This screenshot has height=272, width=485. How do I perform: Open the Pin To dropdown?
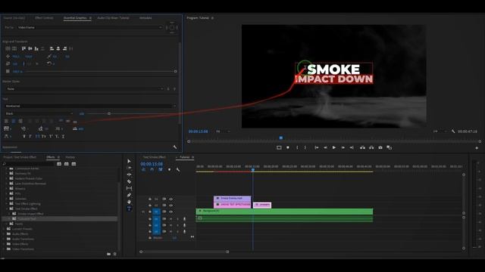point(89,27)
